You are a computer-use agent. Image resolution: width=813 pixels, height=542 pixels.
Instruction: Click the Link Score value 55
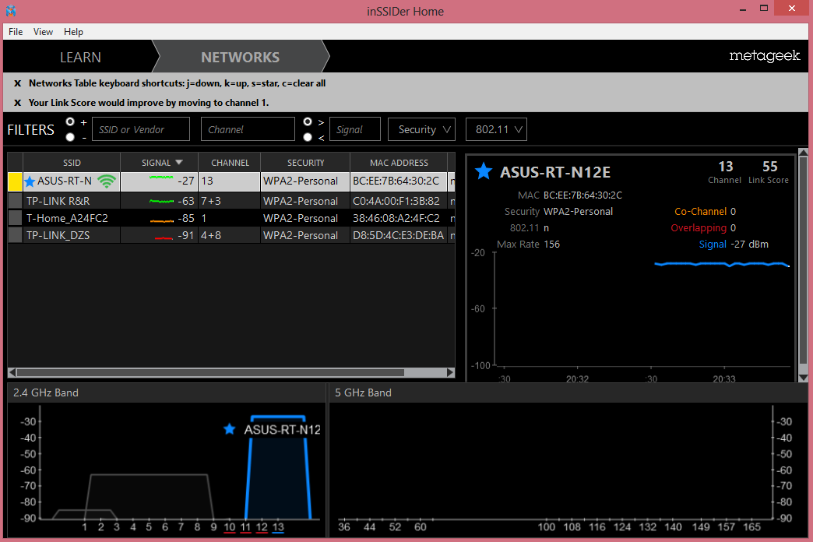770,167
